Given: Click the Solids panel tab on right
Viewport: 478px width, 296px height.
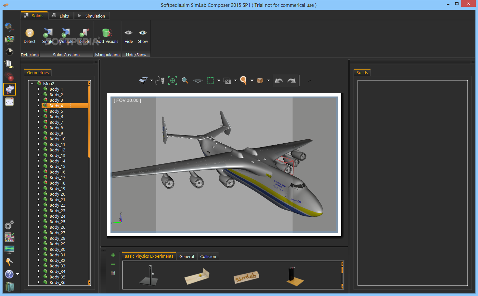Looking at the screenshot, I should pyautogui.click(x=362, y=72).
